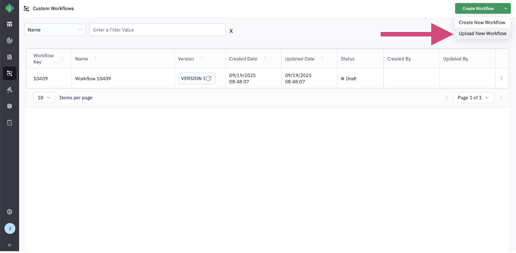Expand the sidebar with double chevron

[x=9, y=245]
